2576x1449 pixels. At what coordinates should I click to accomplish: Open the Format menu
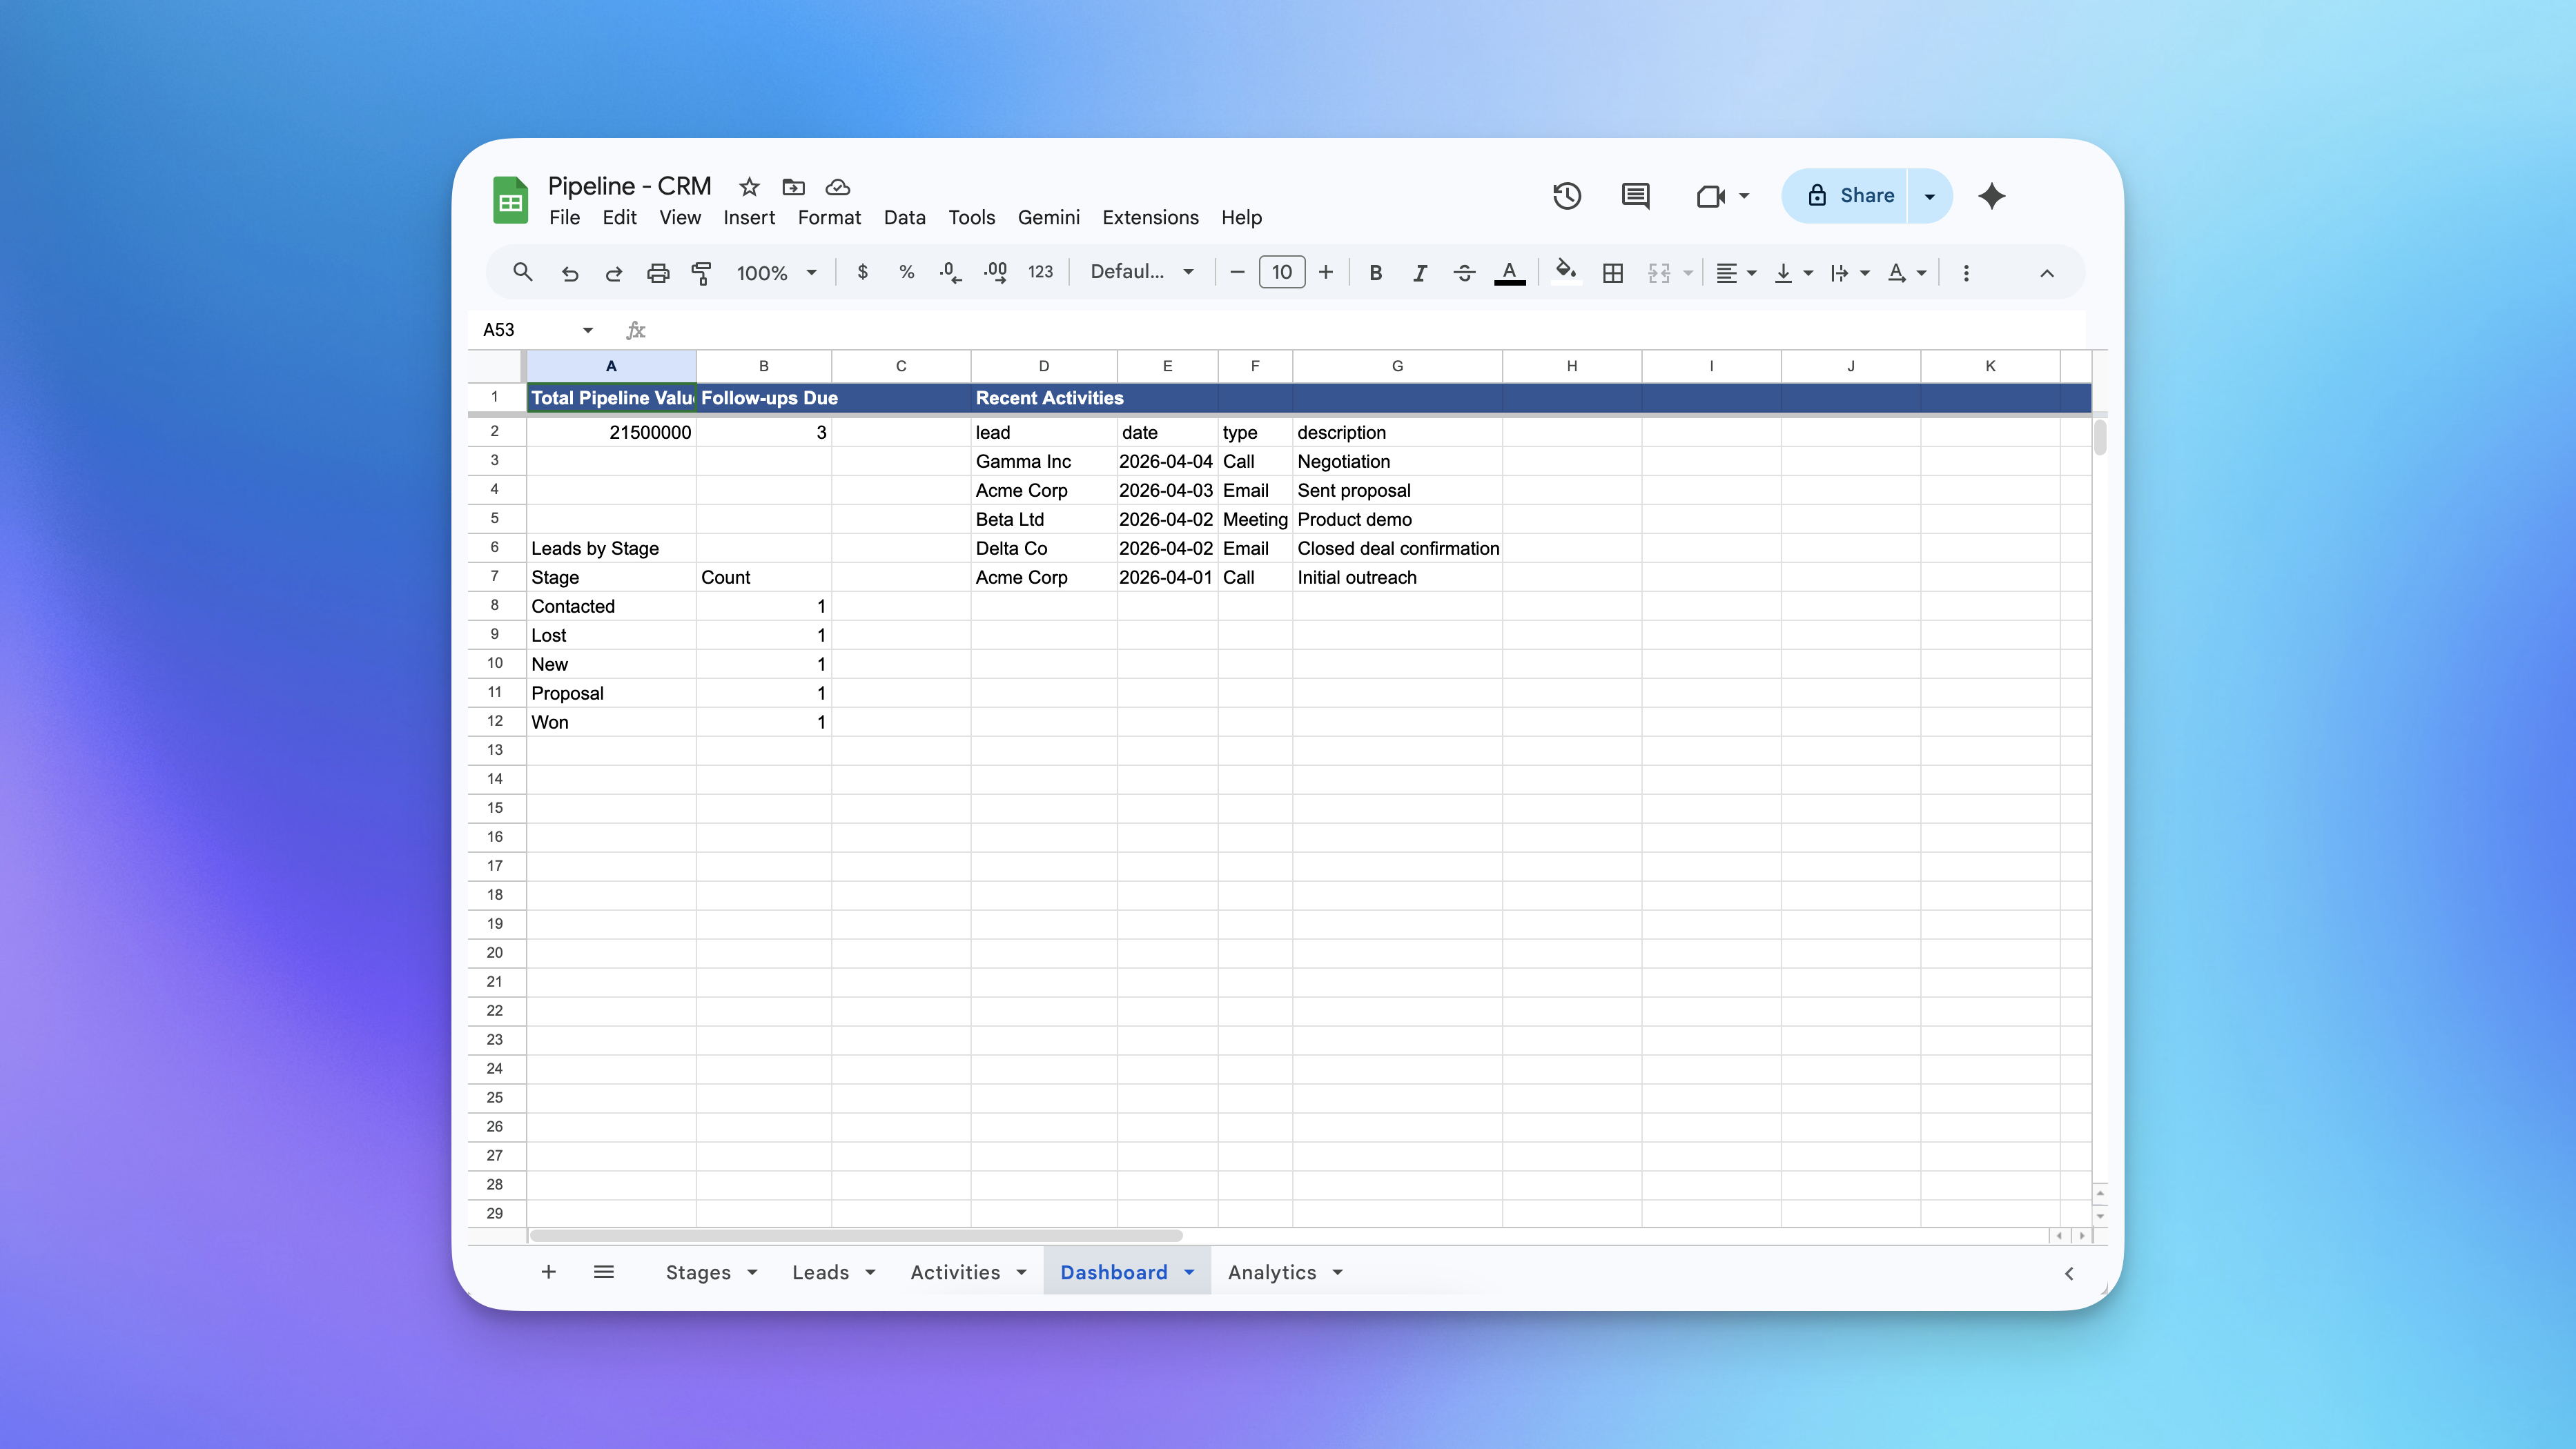829,217
